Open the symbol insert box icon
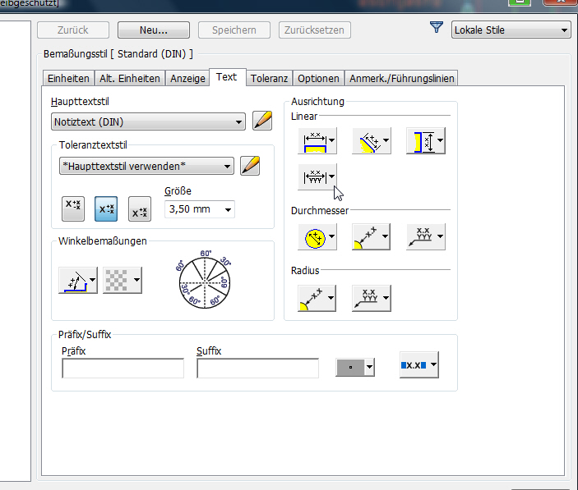The image size is (578, 490). tap(350, 367)
